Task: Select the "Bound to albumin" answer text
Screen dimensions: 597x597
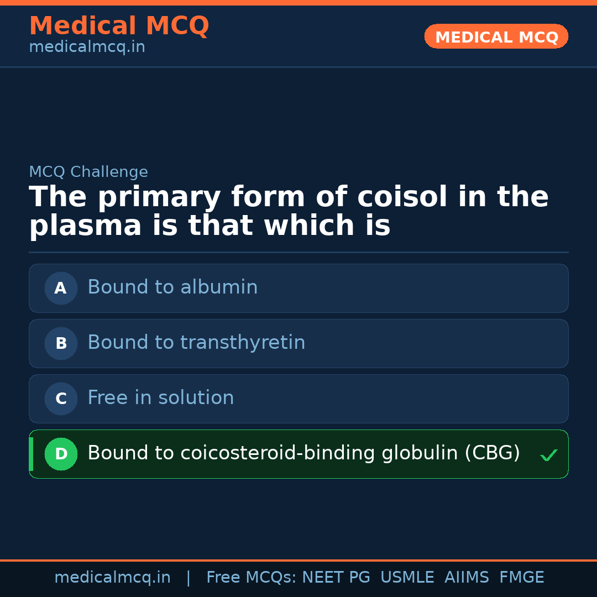Action: click(172, 287)
